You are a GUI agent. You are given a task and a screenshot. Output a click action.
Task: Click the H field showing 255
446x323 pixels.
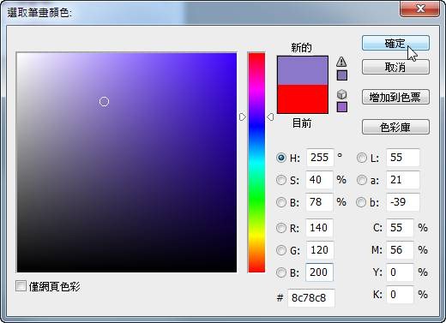[320, 158]
